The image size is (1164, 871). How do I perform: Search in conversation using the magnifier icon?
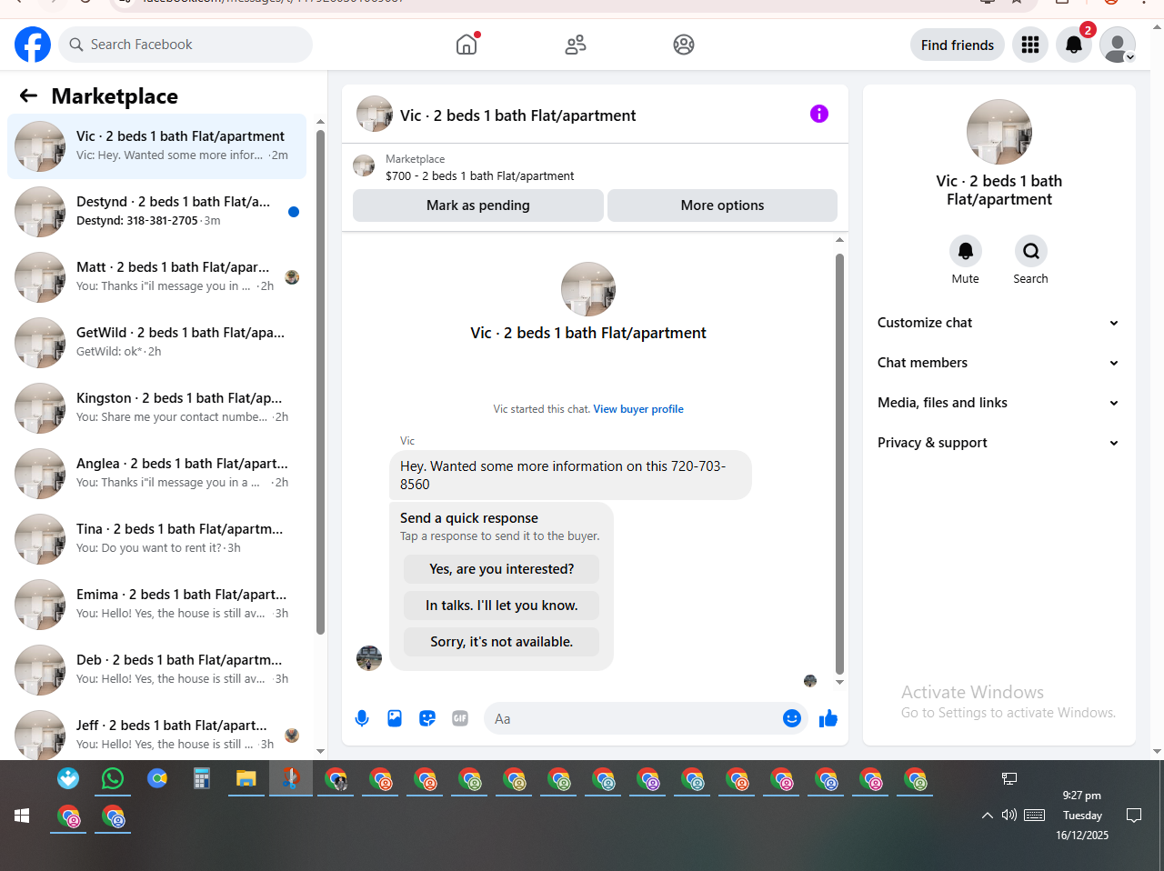pos(1031,251)
